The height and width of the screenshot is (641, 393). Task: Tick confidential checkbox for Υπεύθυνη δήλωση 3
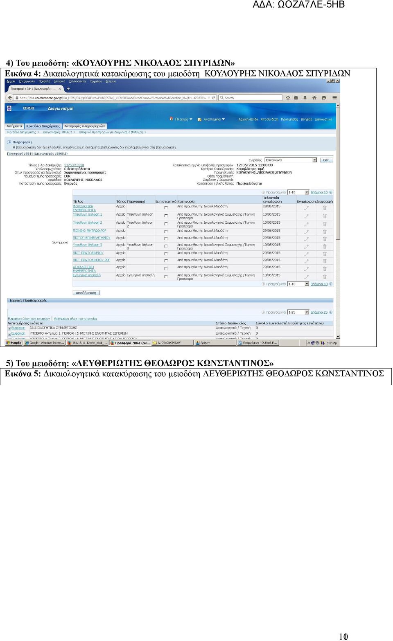point(166,246)
